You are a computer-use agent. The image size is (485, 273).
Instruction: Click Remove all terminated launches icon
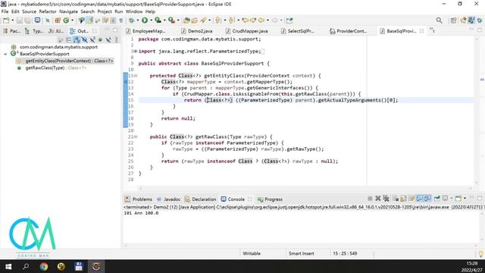point(386,199)
